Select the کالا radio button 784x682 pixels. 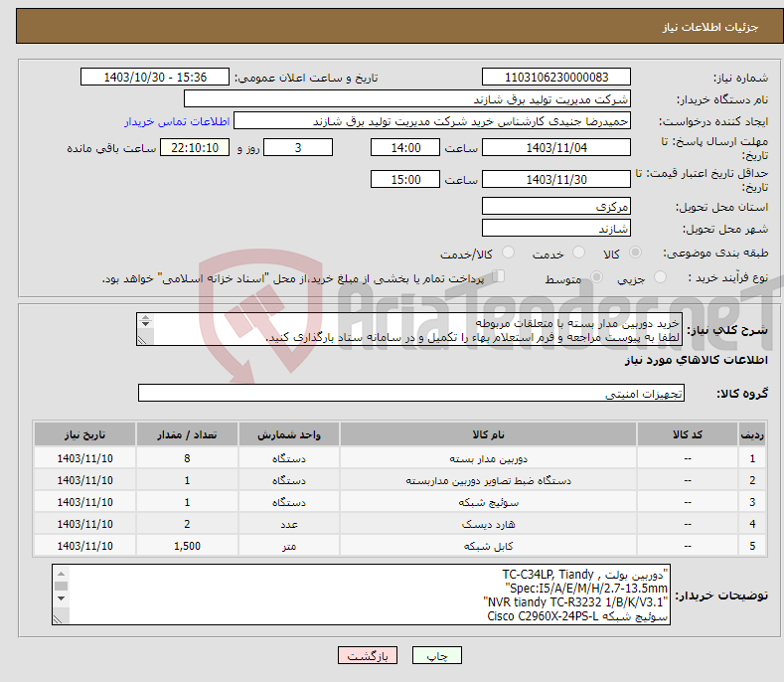coord(635,253)
